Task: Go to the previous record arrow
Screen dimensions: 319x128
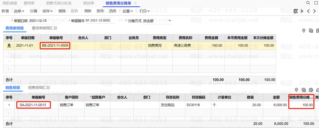Action: click(308, 11)
